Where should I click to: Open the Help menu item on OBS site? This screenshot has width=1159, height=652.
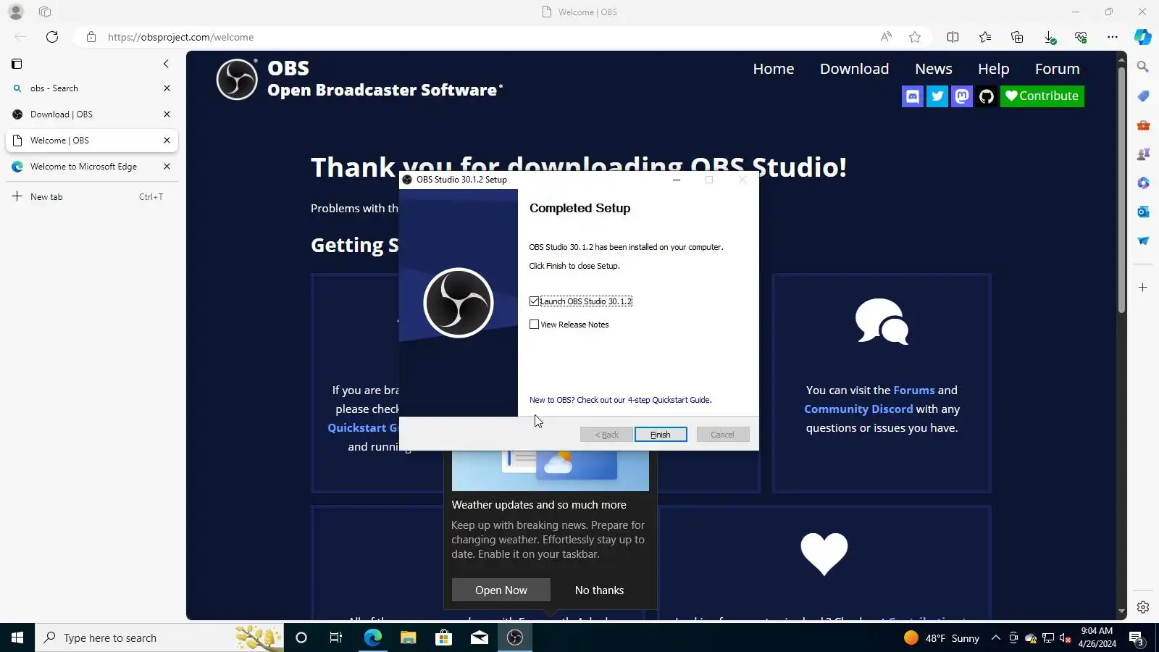pos(994,69)
